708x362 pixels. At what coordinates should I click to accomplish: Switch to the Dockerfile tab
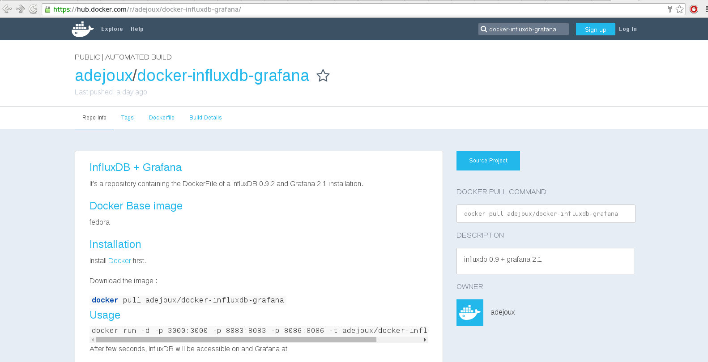tap(162, 118)
